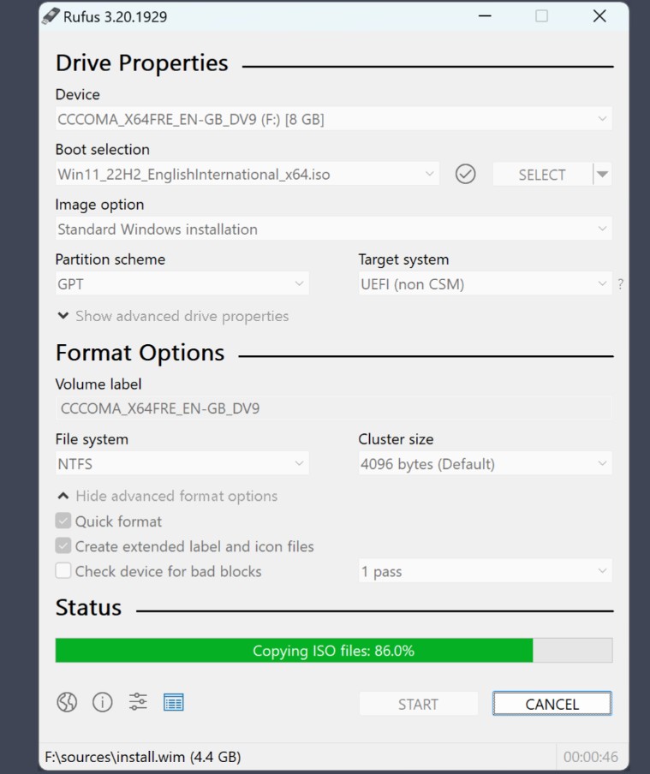Viewport: 650px width, 774px height.
Task: Open the Partition scheme GPT dropdown
Action: click(182, 284)
